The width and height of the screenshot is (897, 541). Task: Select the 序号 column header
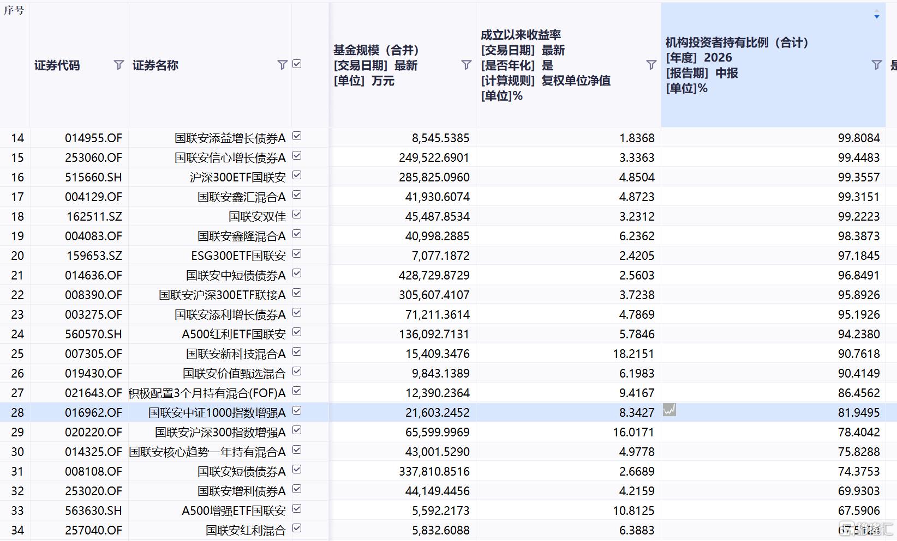[x=14, y=10]
